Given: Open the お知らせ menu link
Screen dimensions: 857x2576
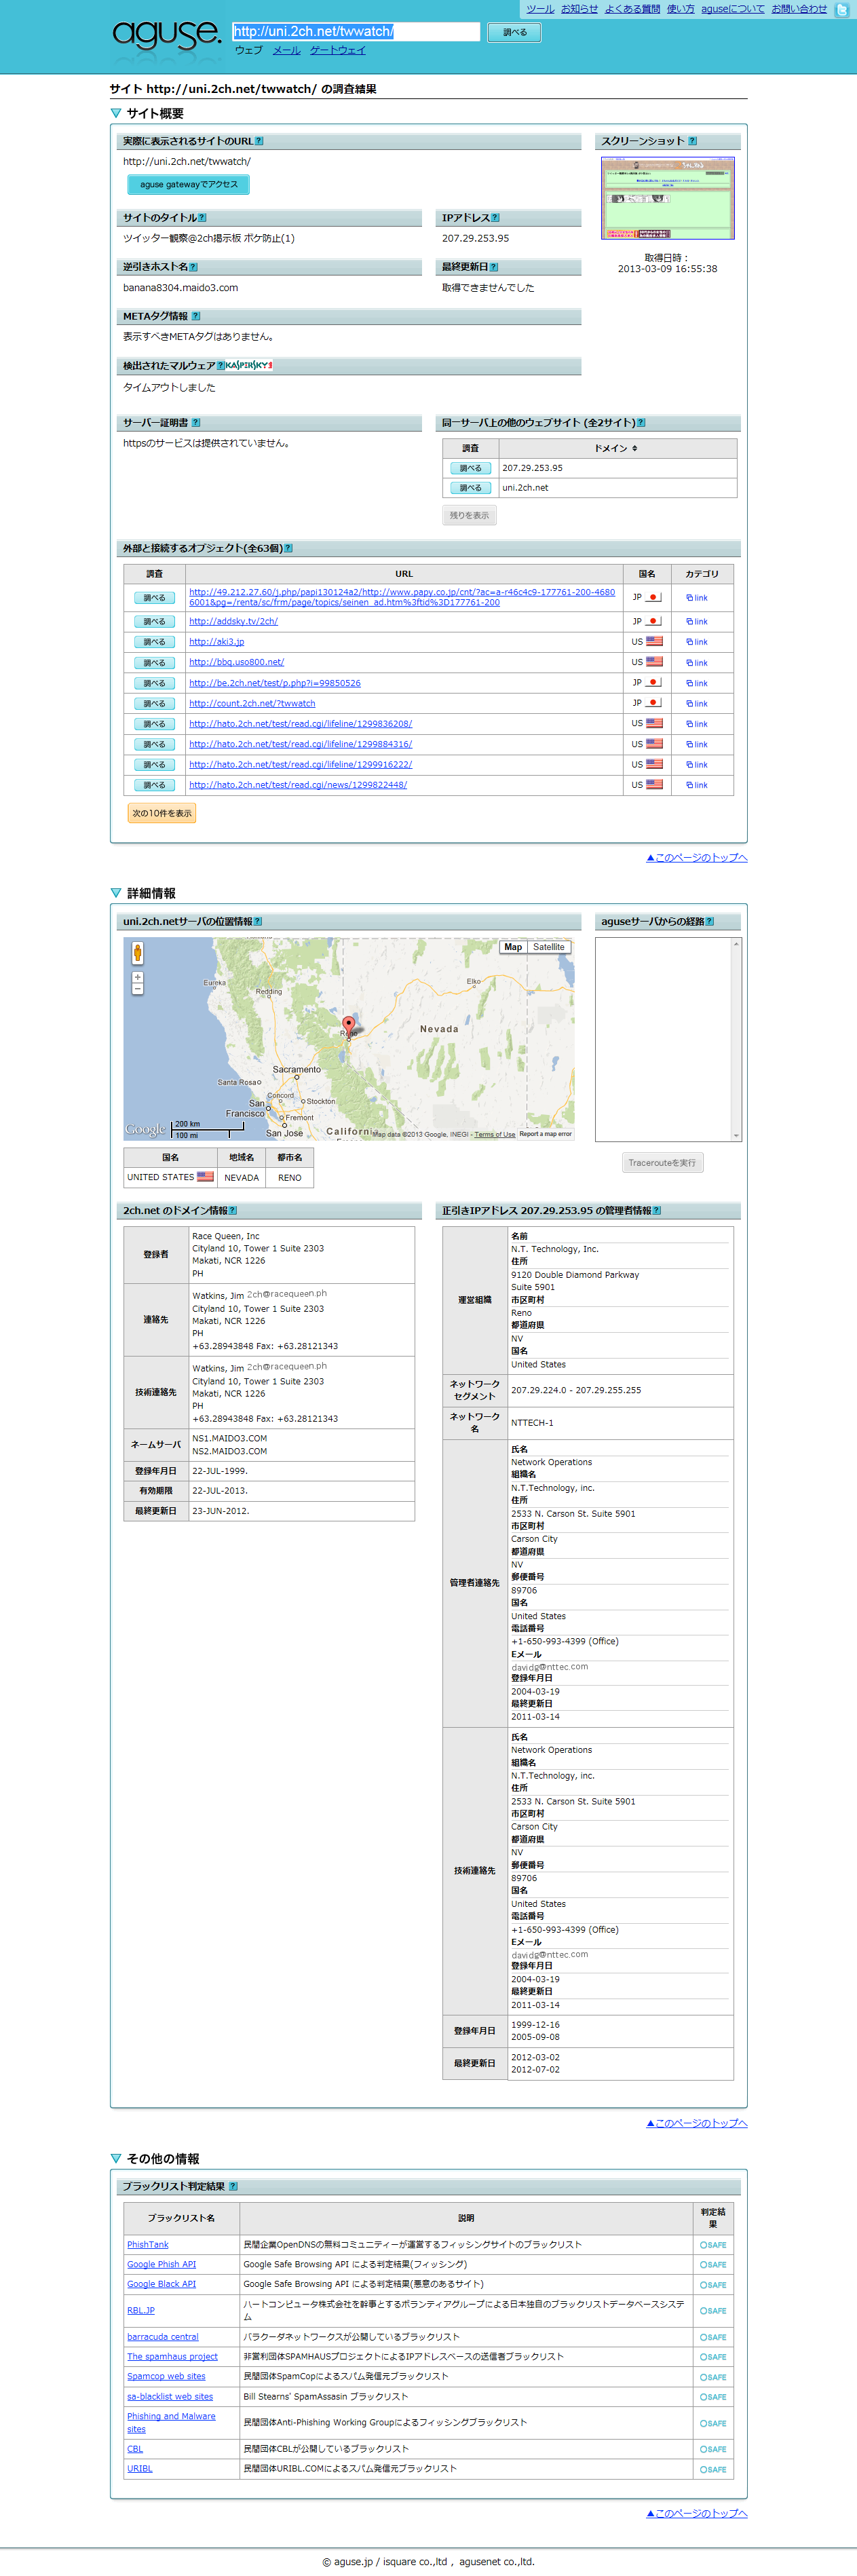Looking at the screenshot, I should tap(579, 9).
